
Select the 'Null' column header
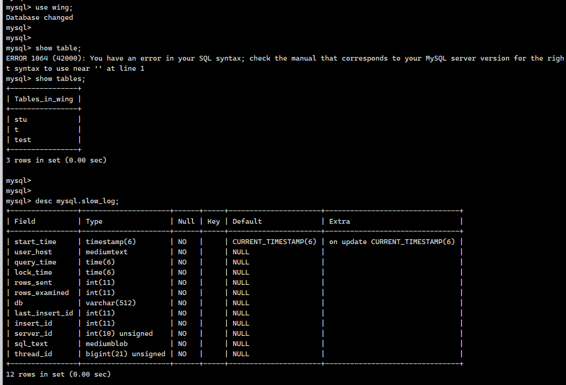tap(186, 221)
